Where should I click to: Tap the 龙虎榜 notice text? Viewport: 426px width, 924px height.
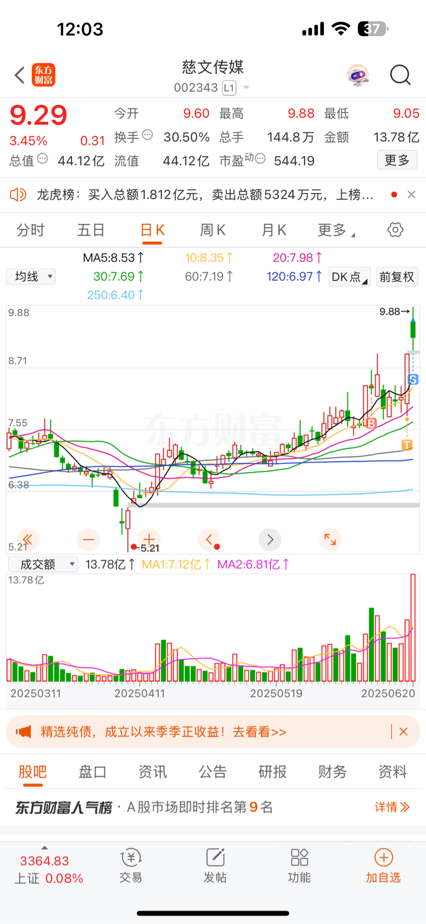[205, 194]
